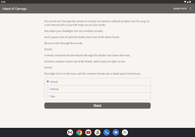Open the Phone app icon
Image resolution: width=195 pixels, height=137 pixels.
point(107,132)
